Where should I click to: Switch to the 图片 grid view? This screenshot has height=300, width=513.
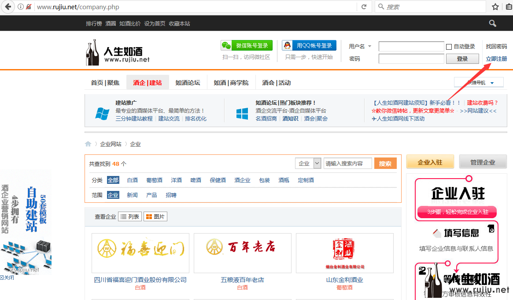(x=155, y=217)
